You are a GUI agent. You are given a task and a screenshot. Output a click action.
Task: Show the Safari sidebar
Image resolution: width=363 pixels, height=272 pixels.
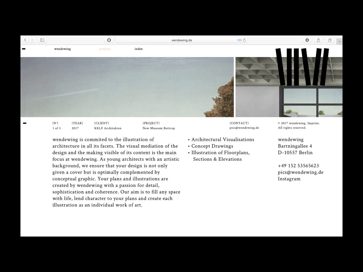(42, 40)
